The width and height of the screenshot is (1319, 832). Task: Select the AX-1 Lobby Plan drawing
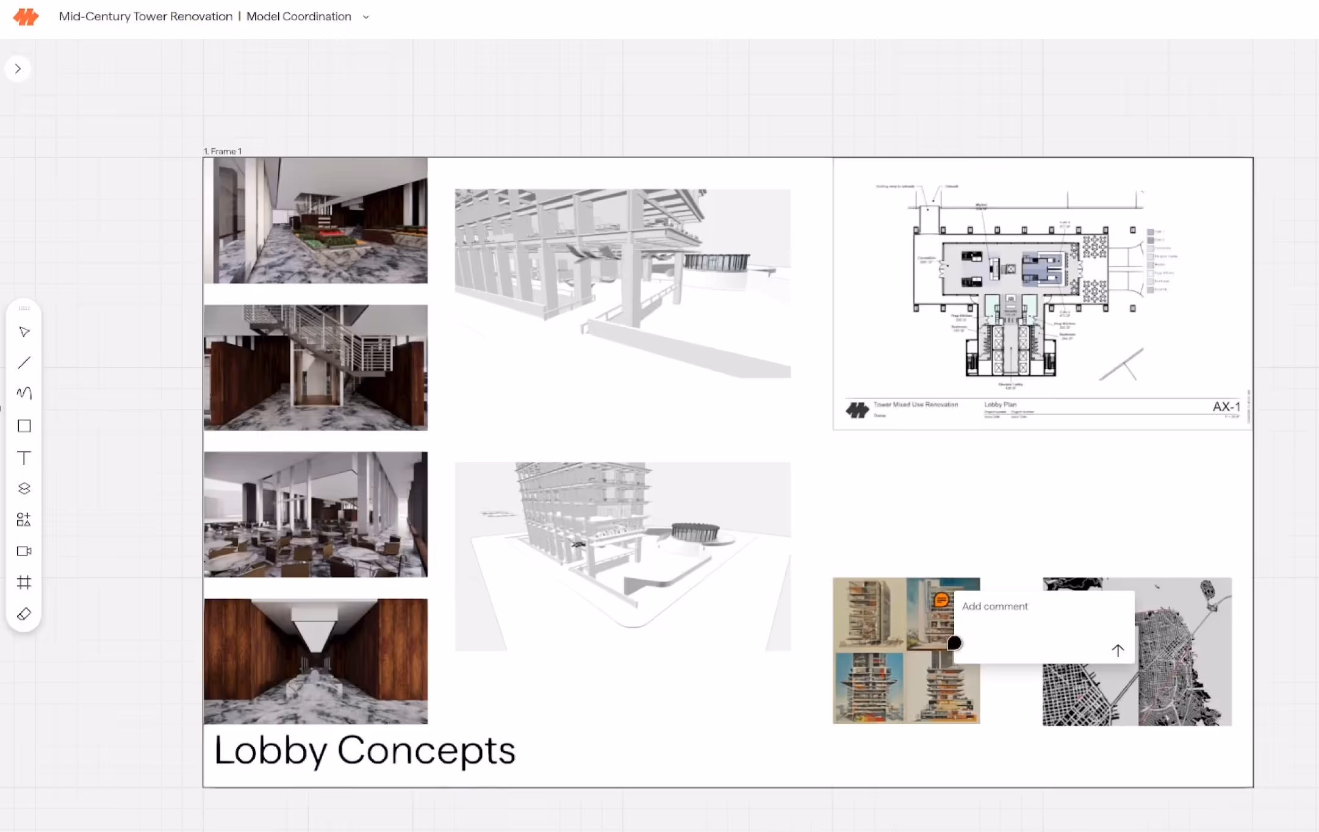(x=1042, y=293)
